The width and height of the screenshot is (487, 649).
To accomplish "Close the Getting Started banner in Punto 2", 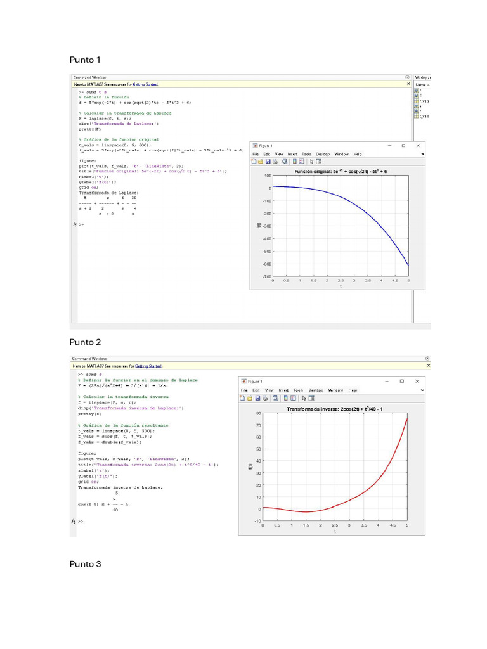I will [428, 366].
